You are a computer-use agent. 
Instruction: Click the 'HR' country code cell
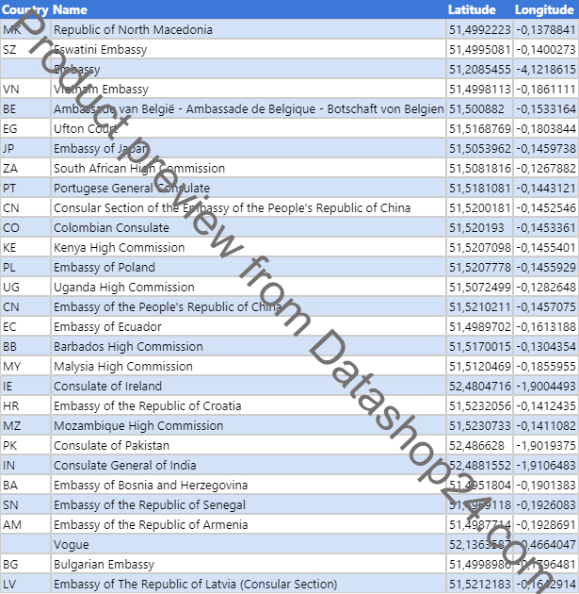(x=25, y=405)
